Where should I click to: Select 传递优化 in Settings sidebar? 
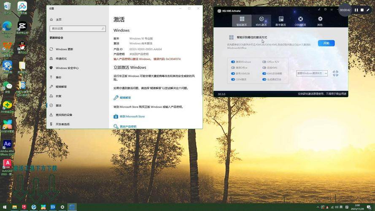pyautogui.click(x=78, y=58)
